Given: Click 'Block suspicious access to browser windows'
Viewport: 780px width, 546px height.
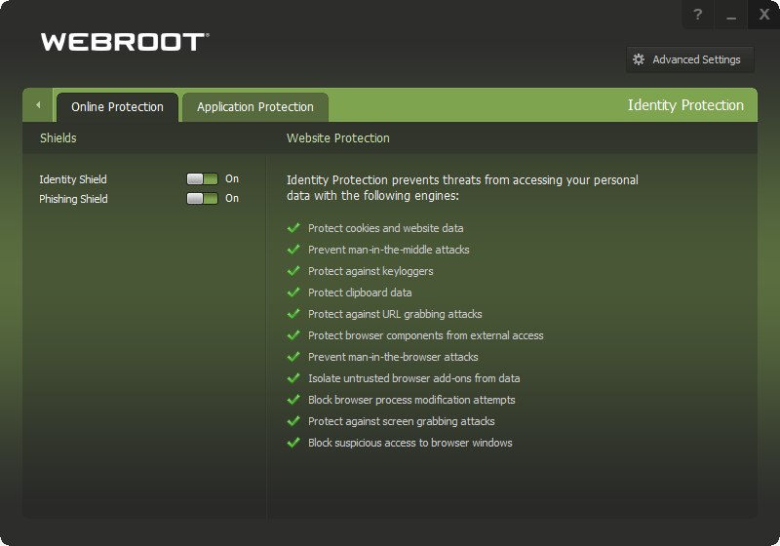Looking at the screenshot, I should [x=409, y=443].
